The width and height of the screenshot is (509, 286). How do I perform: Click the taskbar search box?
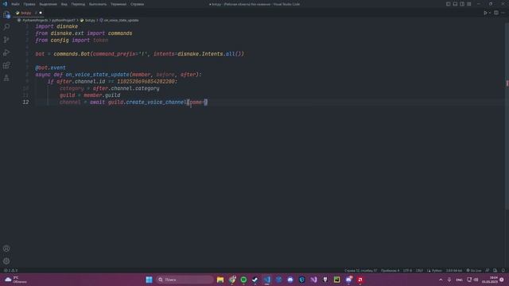pos(185,280)
